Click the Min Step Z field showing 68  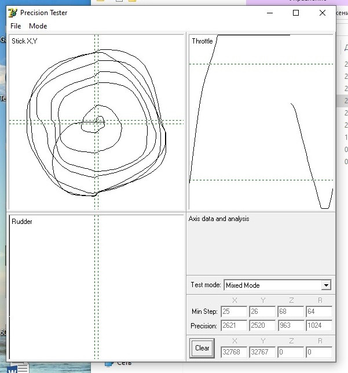click(291, 312)
